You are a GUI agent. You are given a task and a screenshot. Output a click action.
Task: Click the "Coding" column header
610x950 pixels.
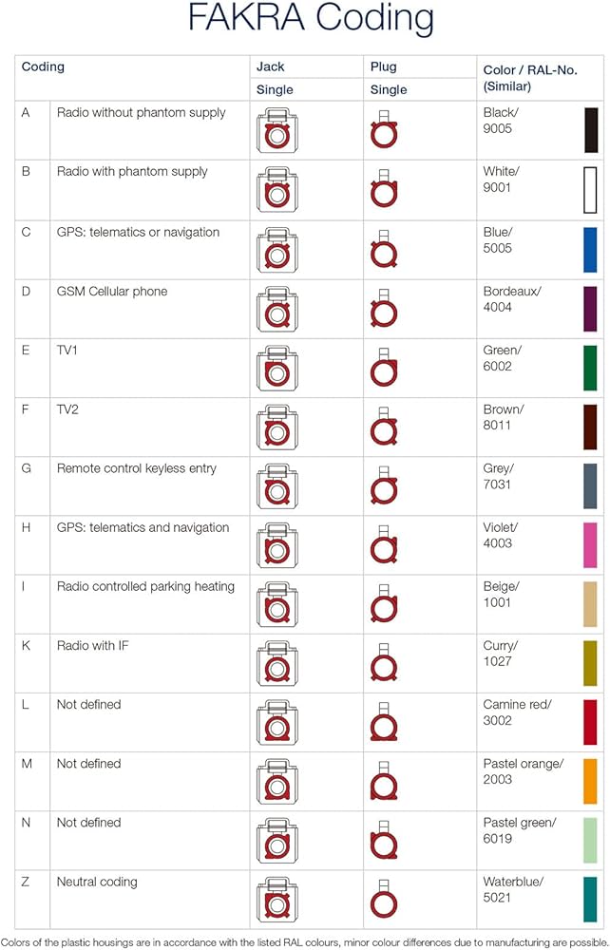click(43, 67)
